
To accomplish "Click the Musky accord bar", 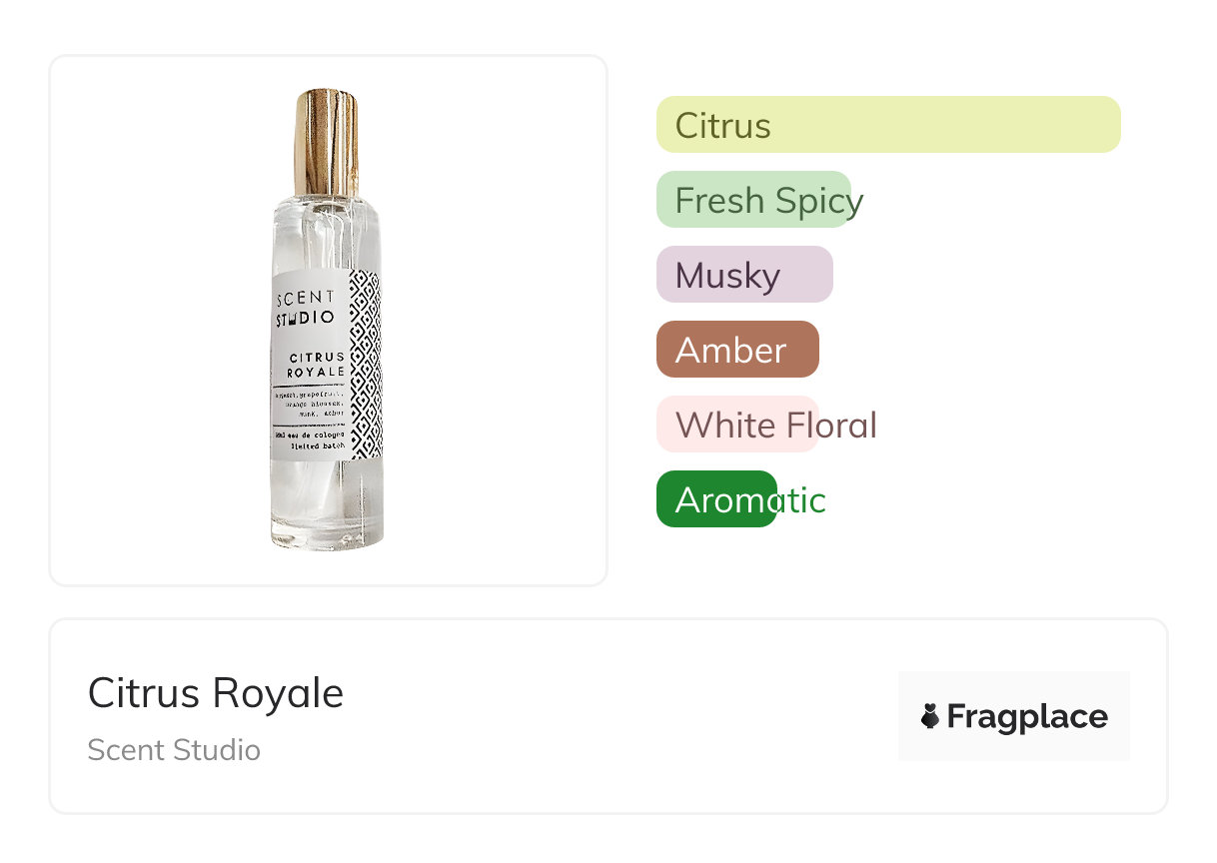I will point(743,275).
